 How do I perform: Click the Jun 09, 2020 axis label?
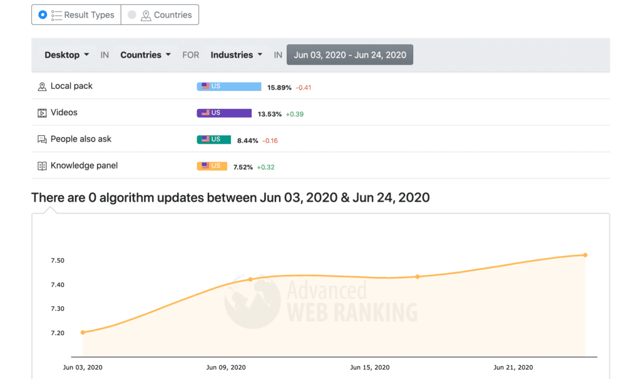tap(226, 368)
